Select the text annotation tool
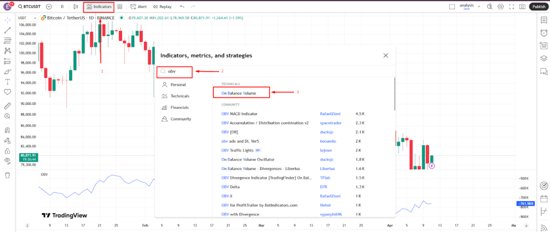The width and height of the screenshot is (550, 232). pyautogui.click(x=8, y=81)
